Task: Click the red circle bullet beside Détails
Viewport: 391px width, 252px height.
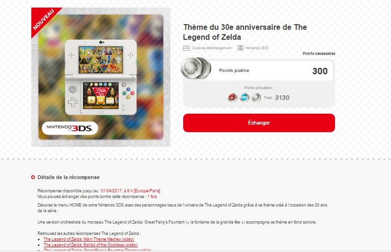Action: (33, 177)
